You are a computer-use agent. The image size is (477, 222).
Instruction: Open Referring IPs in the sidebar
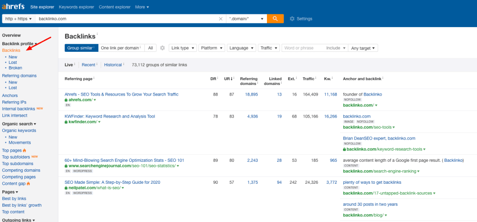tap(14, 102)
